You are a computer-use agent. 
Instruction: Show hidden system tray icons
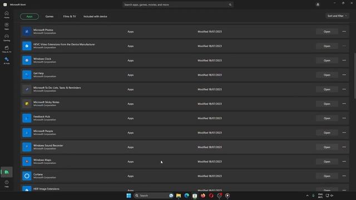307,196
